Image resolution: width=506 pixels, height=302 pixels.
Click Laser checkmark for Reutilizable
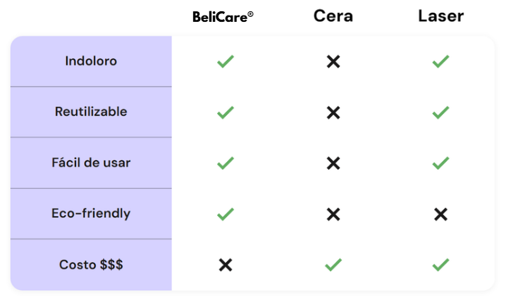[440, 112]
